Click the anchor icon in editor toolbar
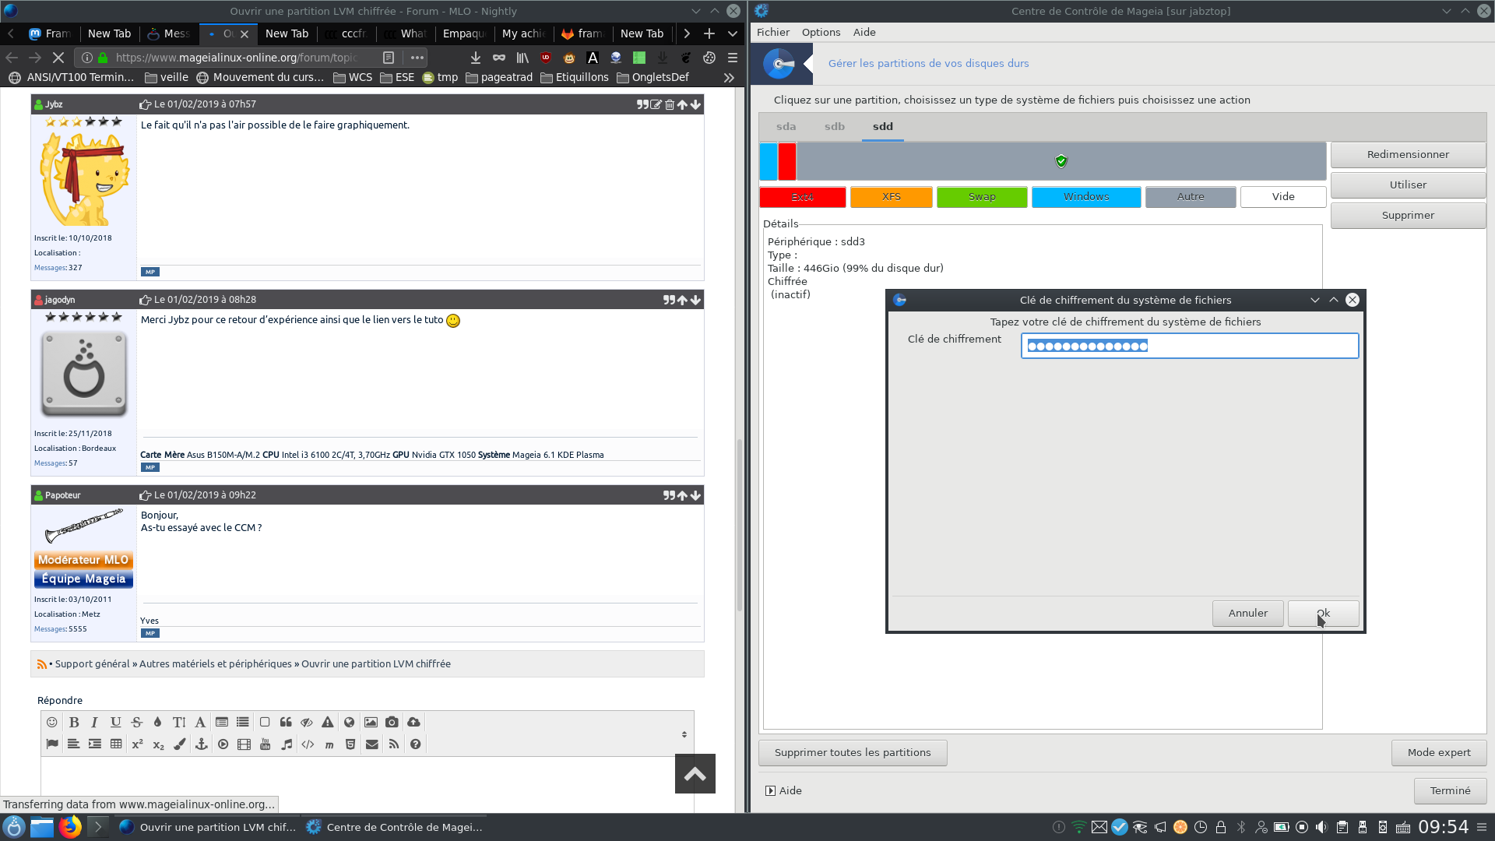 [201, 744]
